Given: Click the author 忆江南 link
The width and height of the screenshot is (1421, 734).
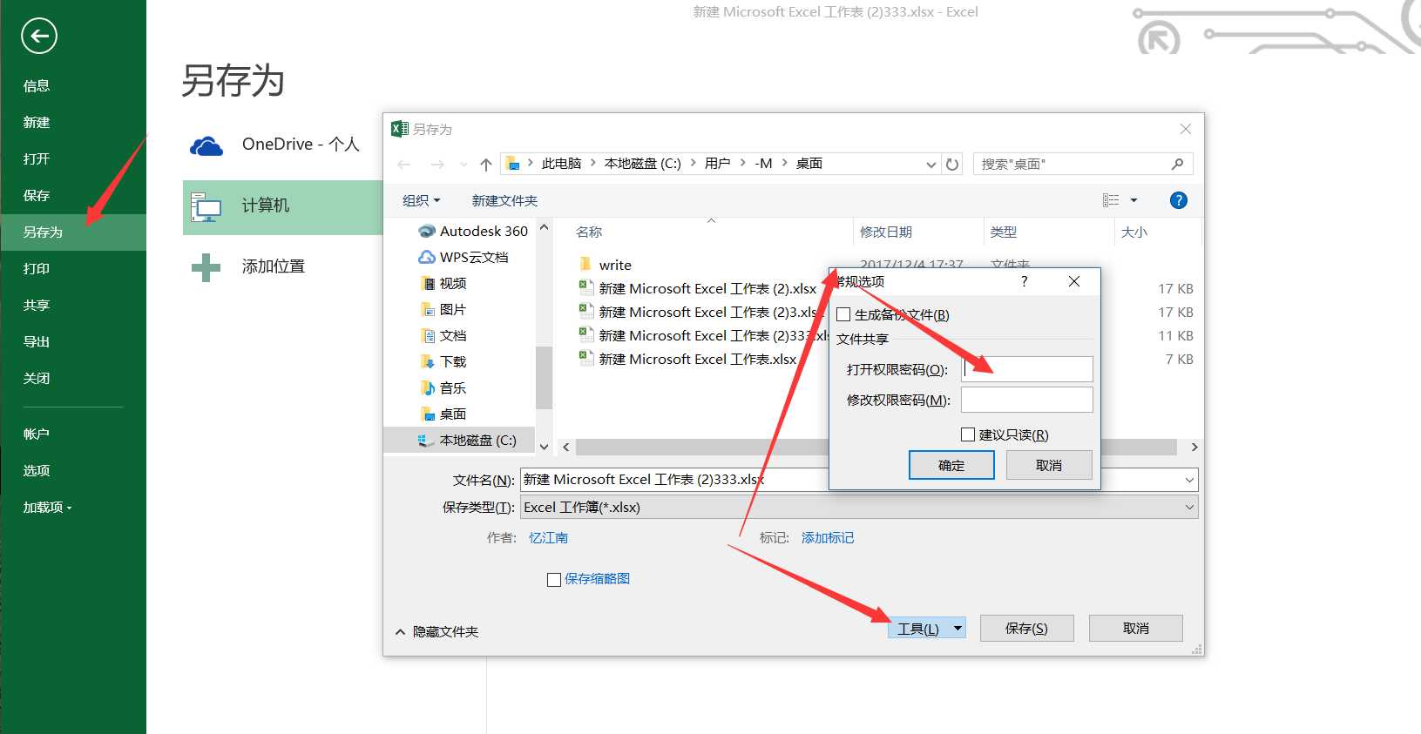Looking at the screenshot, I should point(548,537).
